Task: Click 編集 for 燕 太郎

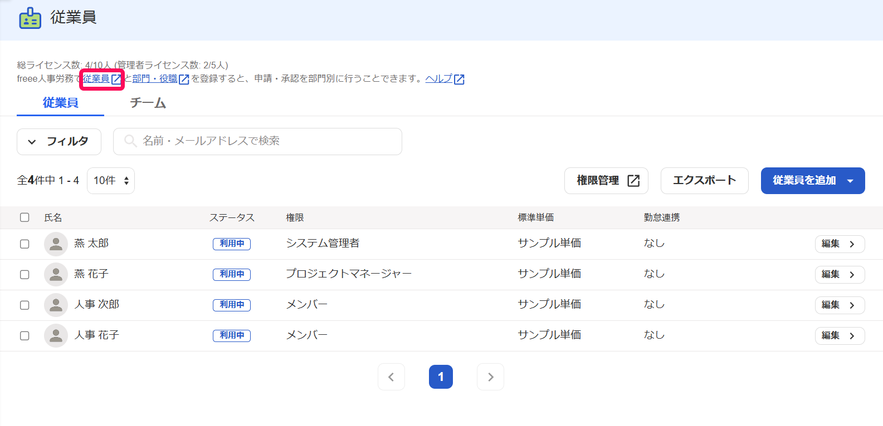Action: coord(840,244)
